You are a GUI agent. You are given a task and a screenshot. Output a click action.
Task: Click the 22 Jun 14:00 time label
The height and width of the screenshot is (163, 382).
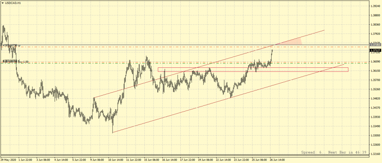tap(224, 160)
